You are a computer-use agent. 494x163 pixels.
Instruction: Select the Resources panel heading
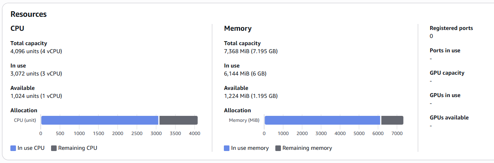pyautogui.click(x=28, y=14)
